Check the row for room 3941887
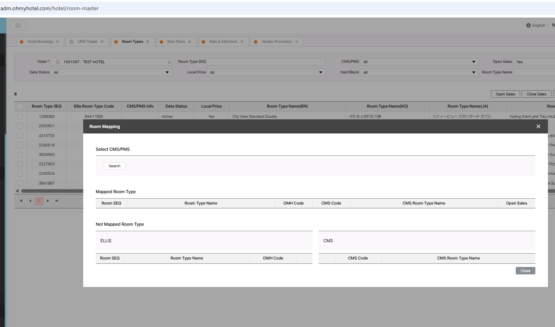Screen dimensions: 555x327 tap(20, 183)
